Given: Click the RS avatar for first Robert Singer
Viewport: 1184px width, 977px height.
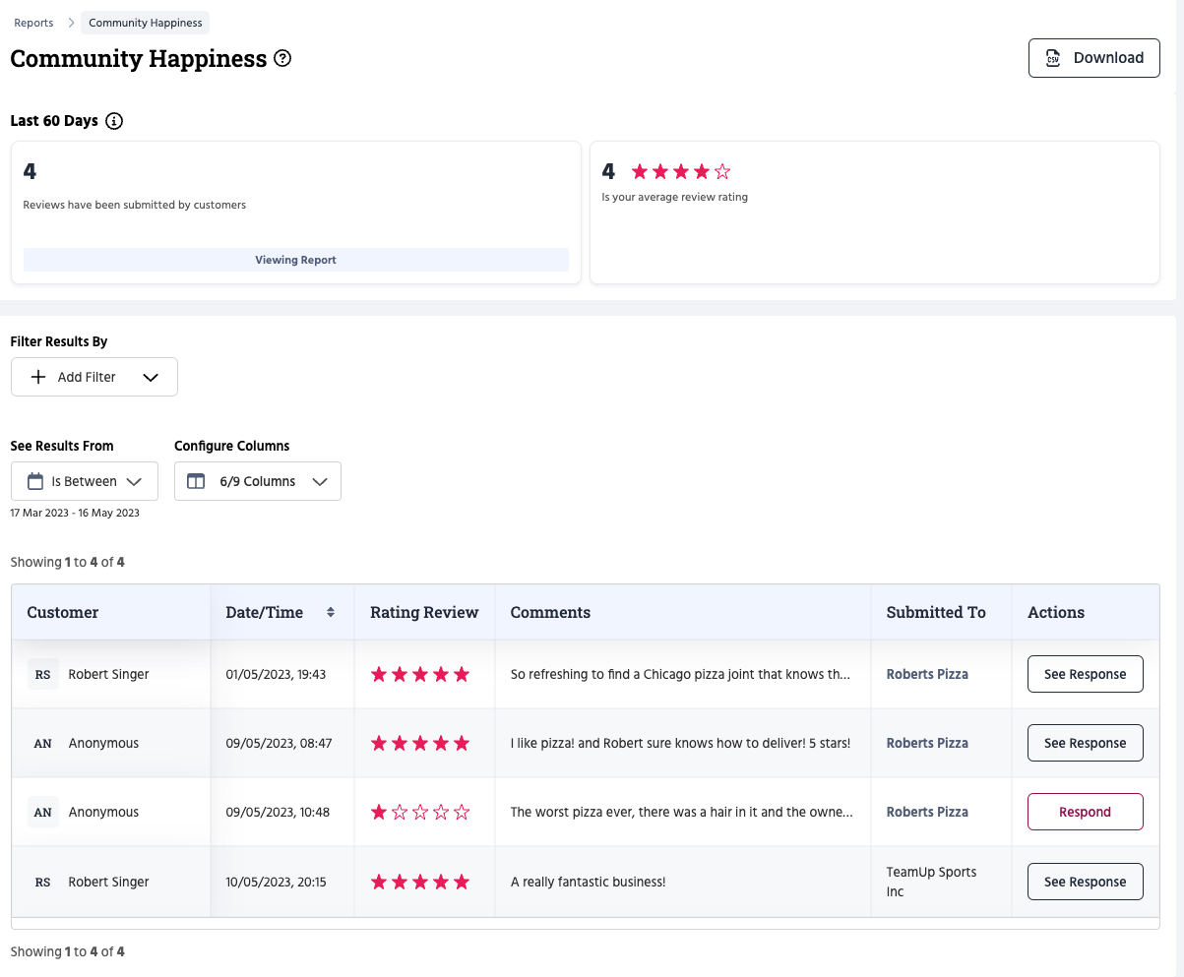Looking at the screenshot, I should [43, 675].
